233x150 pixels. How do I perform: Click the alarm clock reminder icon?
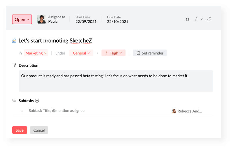(x=138, y=53)
